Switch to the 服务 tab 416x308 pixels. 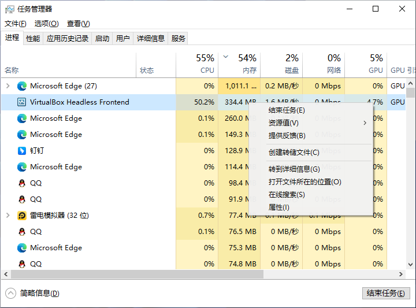178,39
